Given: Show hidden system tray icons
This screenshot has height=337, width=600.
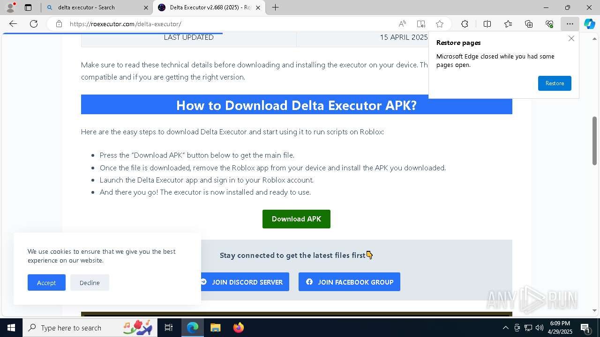Looking at the screenshot, I should coord(505,328).
